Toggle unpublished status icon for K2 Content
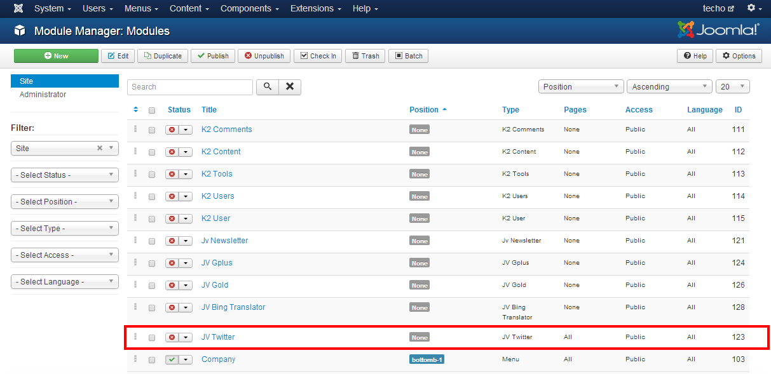Image resolution: width=771 pixels, height=374 pixels. (x=172, y=152)
